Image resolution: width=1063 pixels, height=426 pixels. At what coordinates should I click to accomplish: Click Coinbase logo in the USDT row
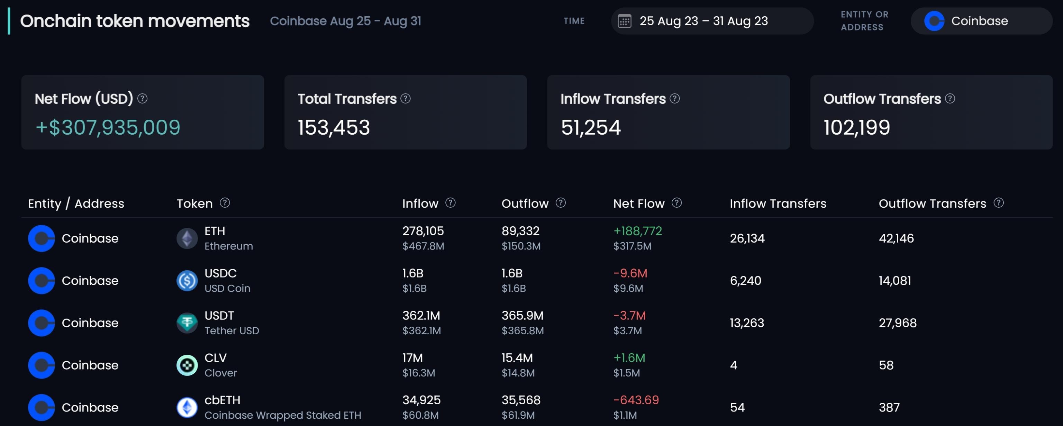point(41,323)
